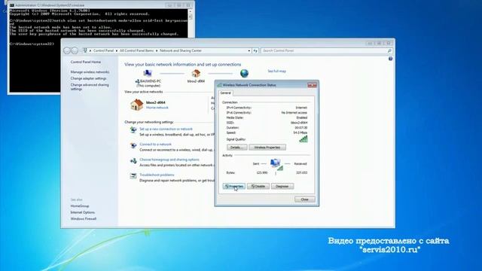The image size is (482, 271).
Task: Click the SSID value in status dialog
Action: pos(299,123)
